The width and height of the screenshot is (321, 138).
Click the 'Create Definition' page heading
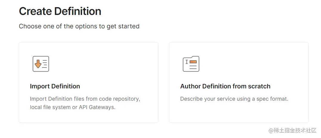click(60, 11)
